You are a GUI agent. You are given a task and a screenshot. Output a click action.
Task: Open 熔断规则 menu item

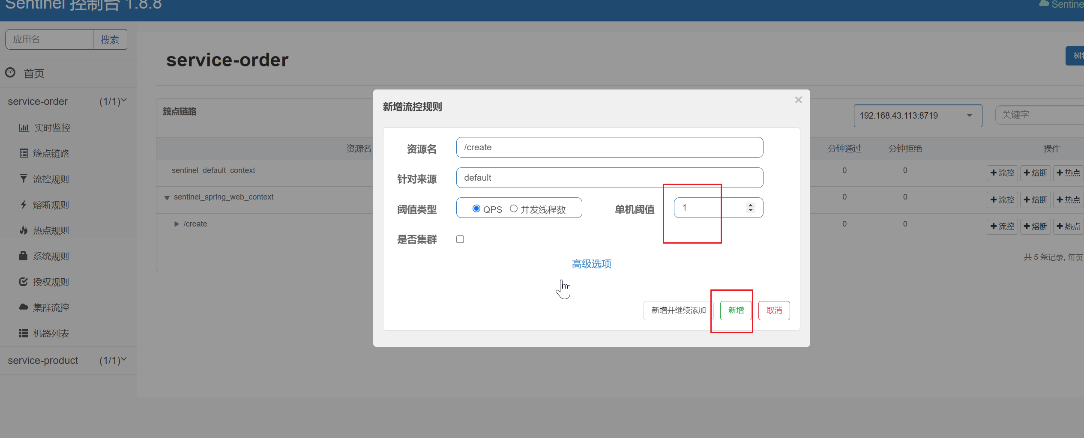pos(51,205)
